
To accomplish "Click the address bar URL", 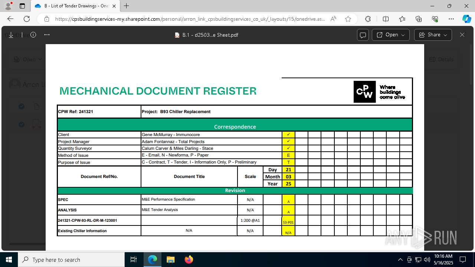I will click(x=190, y=19).
